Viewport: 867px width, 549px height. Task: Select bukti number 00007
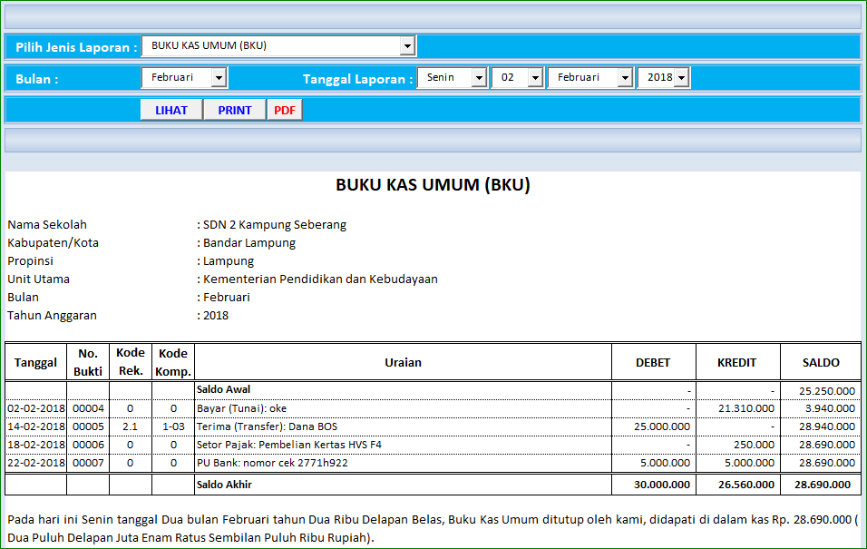click(x=88, y=463)
